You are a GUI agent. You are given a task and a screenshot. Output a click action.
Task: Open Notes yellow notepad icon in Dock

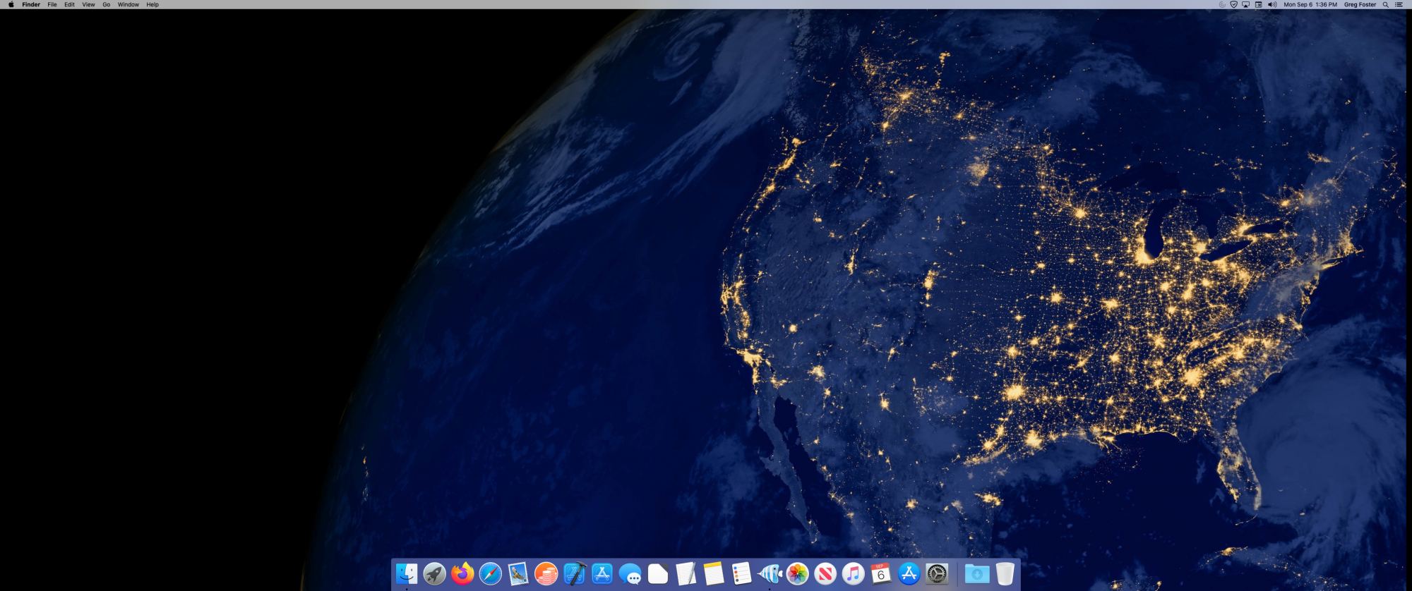714,574
